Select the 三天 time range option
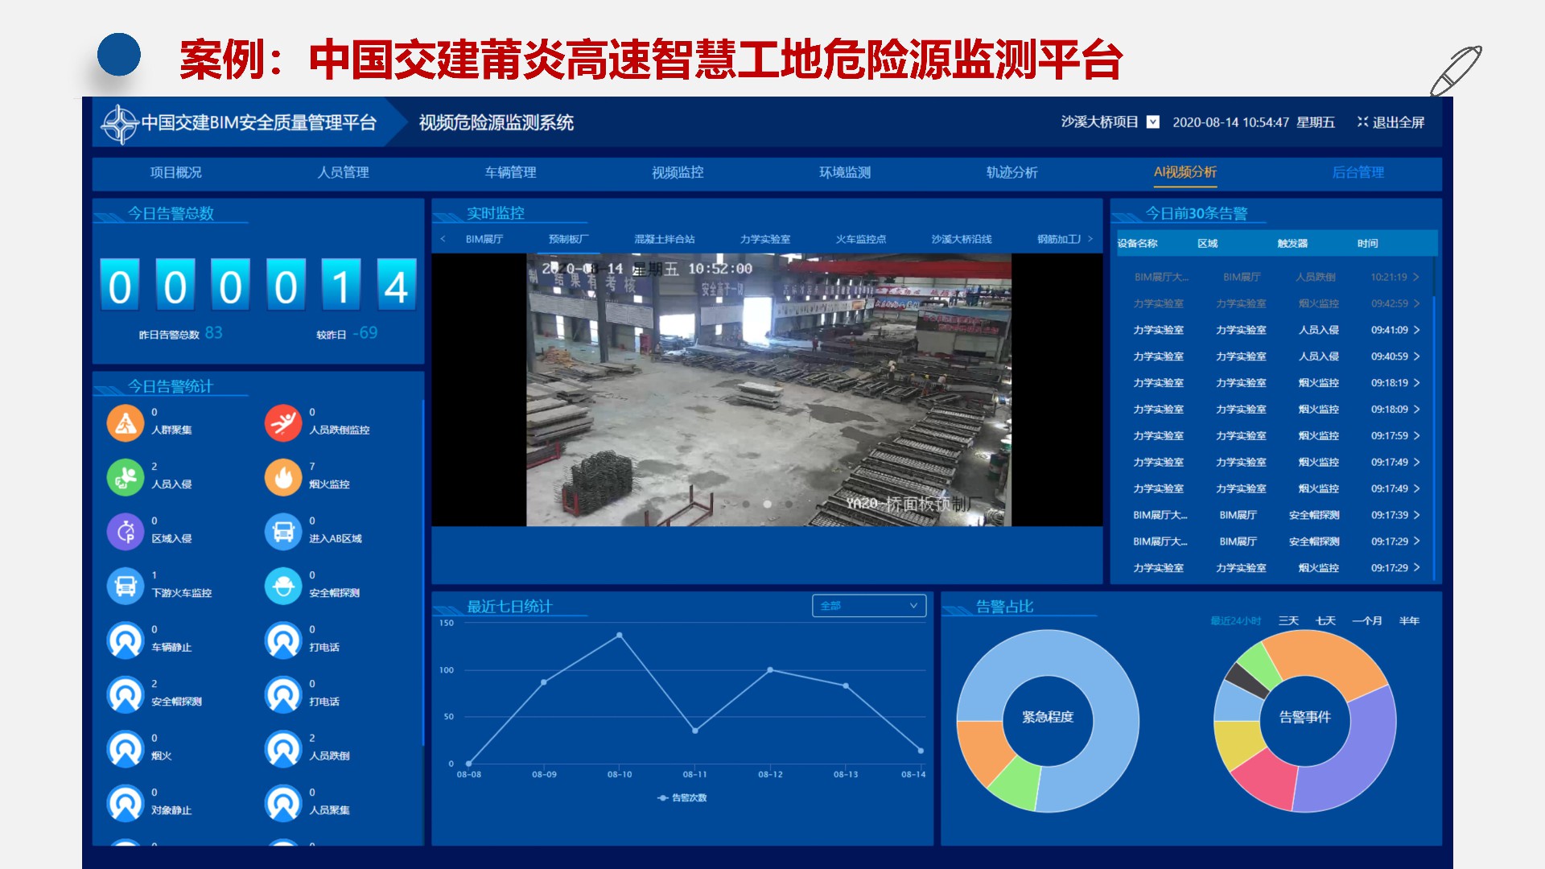 pos(1288,620)
